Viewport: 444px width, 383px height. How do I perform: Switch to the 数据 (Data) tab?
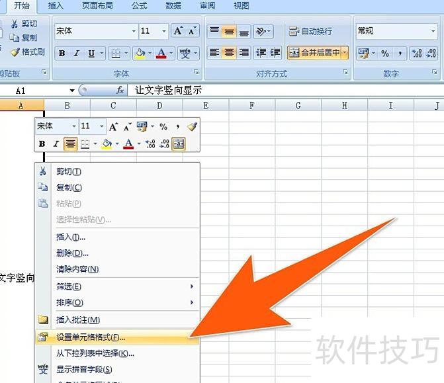[x=173, y=5]
